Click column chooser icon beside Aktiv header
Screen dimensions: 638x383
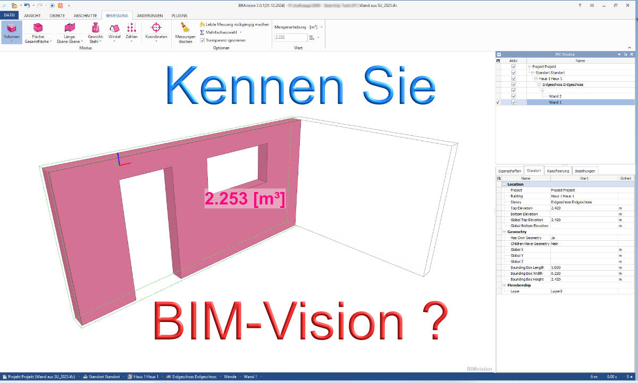(498, 60)
